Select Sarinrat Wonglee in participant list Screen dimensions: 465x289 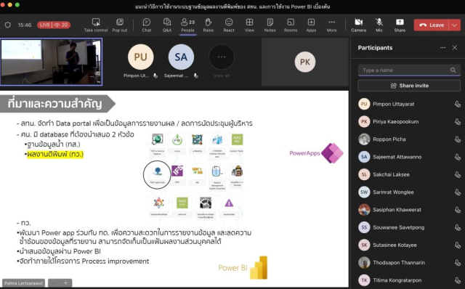point(409,192)
